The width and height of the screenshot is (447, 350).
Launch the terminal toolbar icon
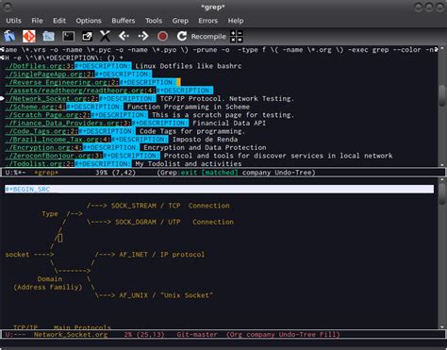pos(68,36)
